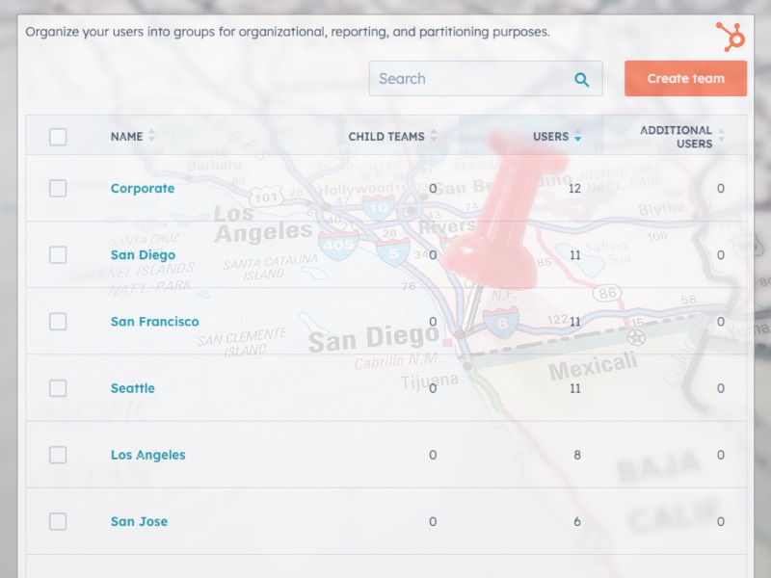771x578 pixels.
Task: View the Los Angeles team link
Action: coord(147,455)
